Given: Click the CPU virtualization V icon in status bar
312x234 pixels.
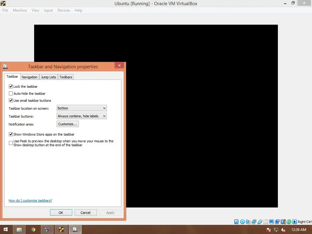Looking at the screenshot, I should tap(283, 222).
